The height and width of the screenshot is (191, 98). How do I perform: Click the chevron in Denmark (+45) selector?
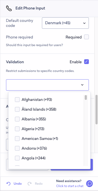pos(84,23)
